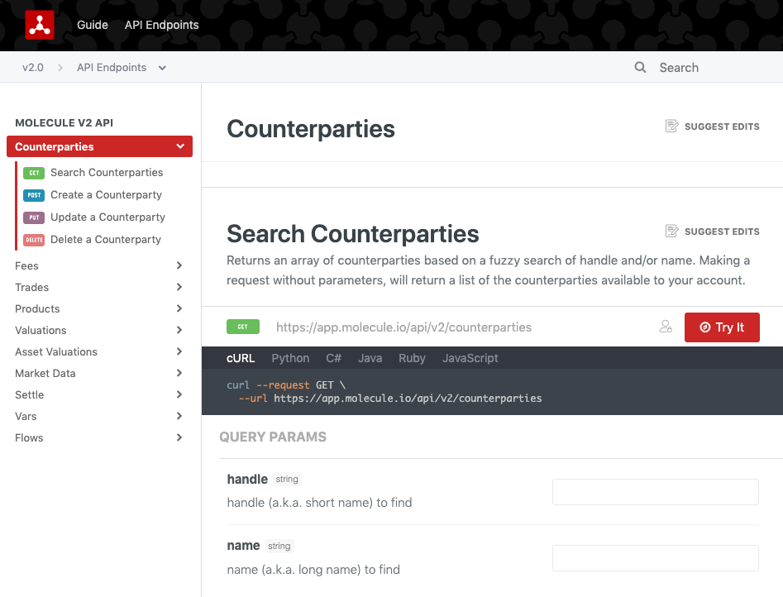Open API Endpoints in top navigation
Image resolution: width=783 pixels, height=597 pixels.
[x=162, y=25]
